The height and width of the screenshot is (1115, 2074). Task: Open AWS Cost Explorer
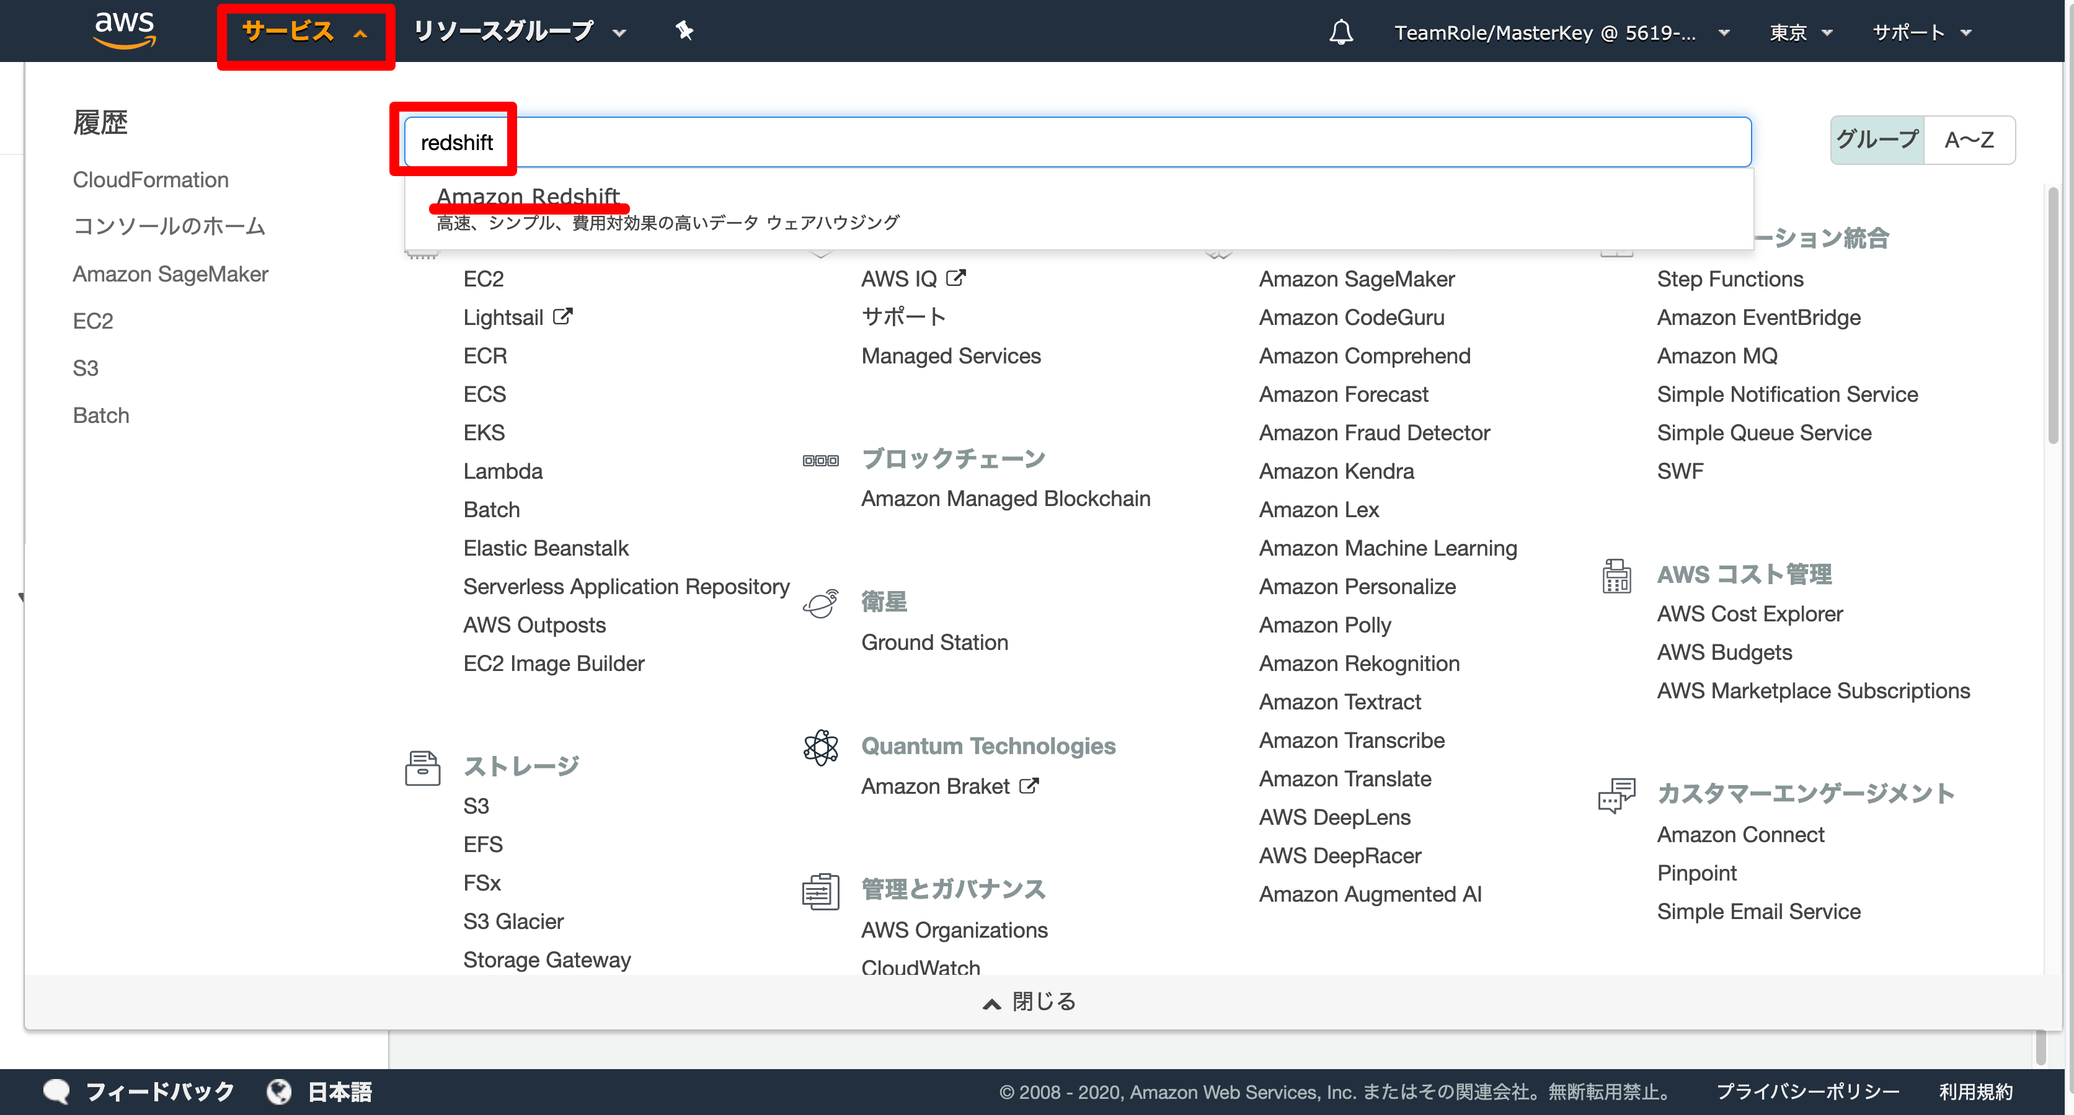tap(1748, 613)
